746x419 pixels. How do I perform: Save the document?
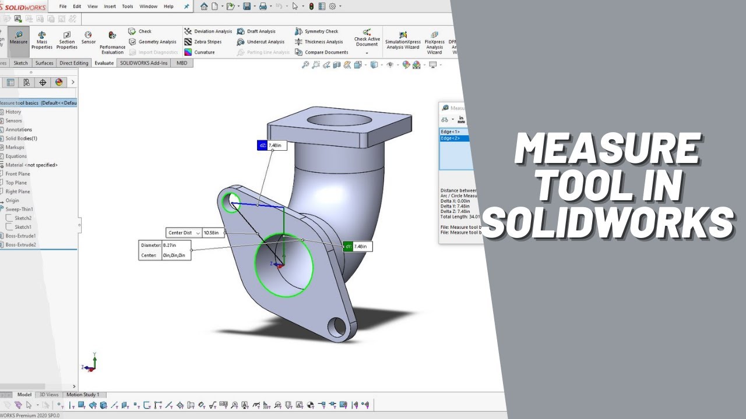click(247, 6)
